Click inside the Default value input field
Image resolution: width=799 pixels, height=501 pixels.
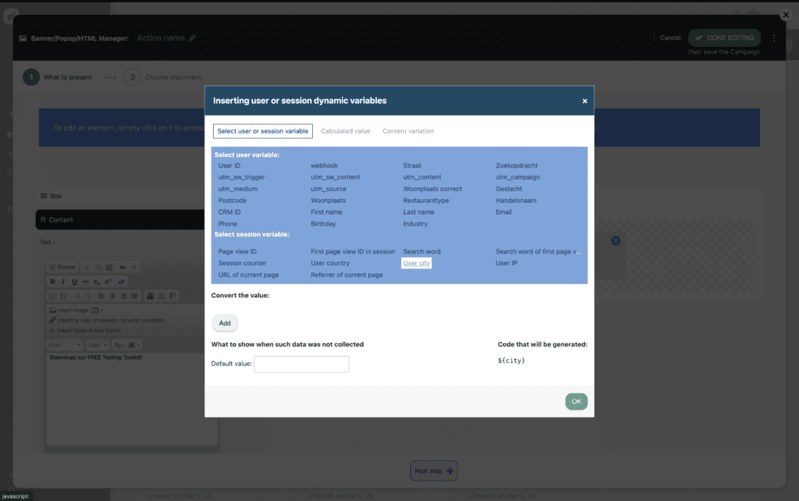click(301, 364)
